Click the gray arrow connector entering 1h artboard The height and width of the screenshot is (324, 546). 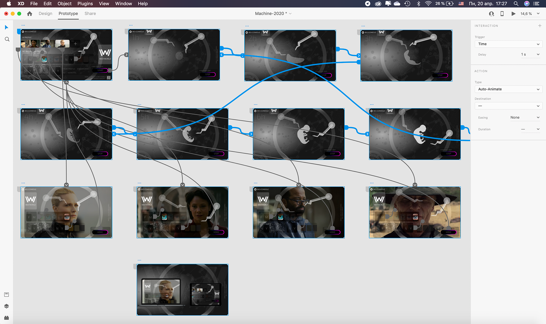[x=126, y=55]
